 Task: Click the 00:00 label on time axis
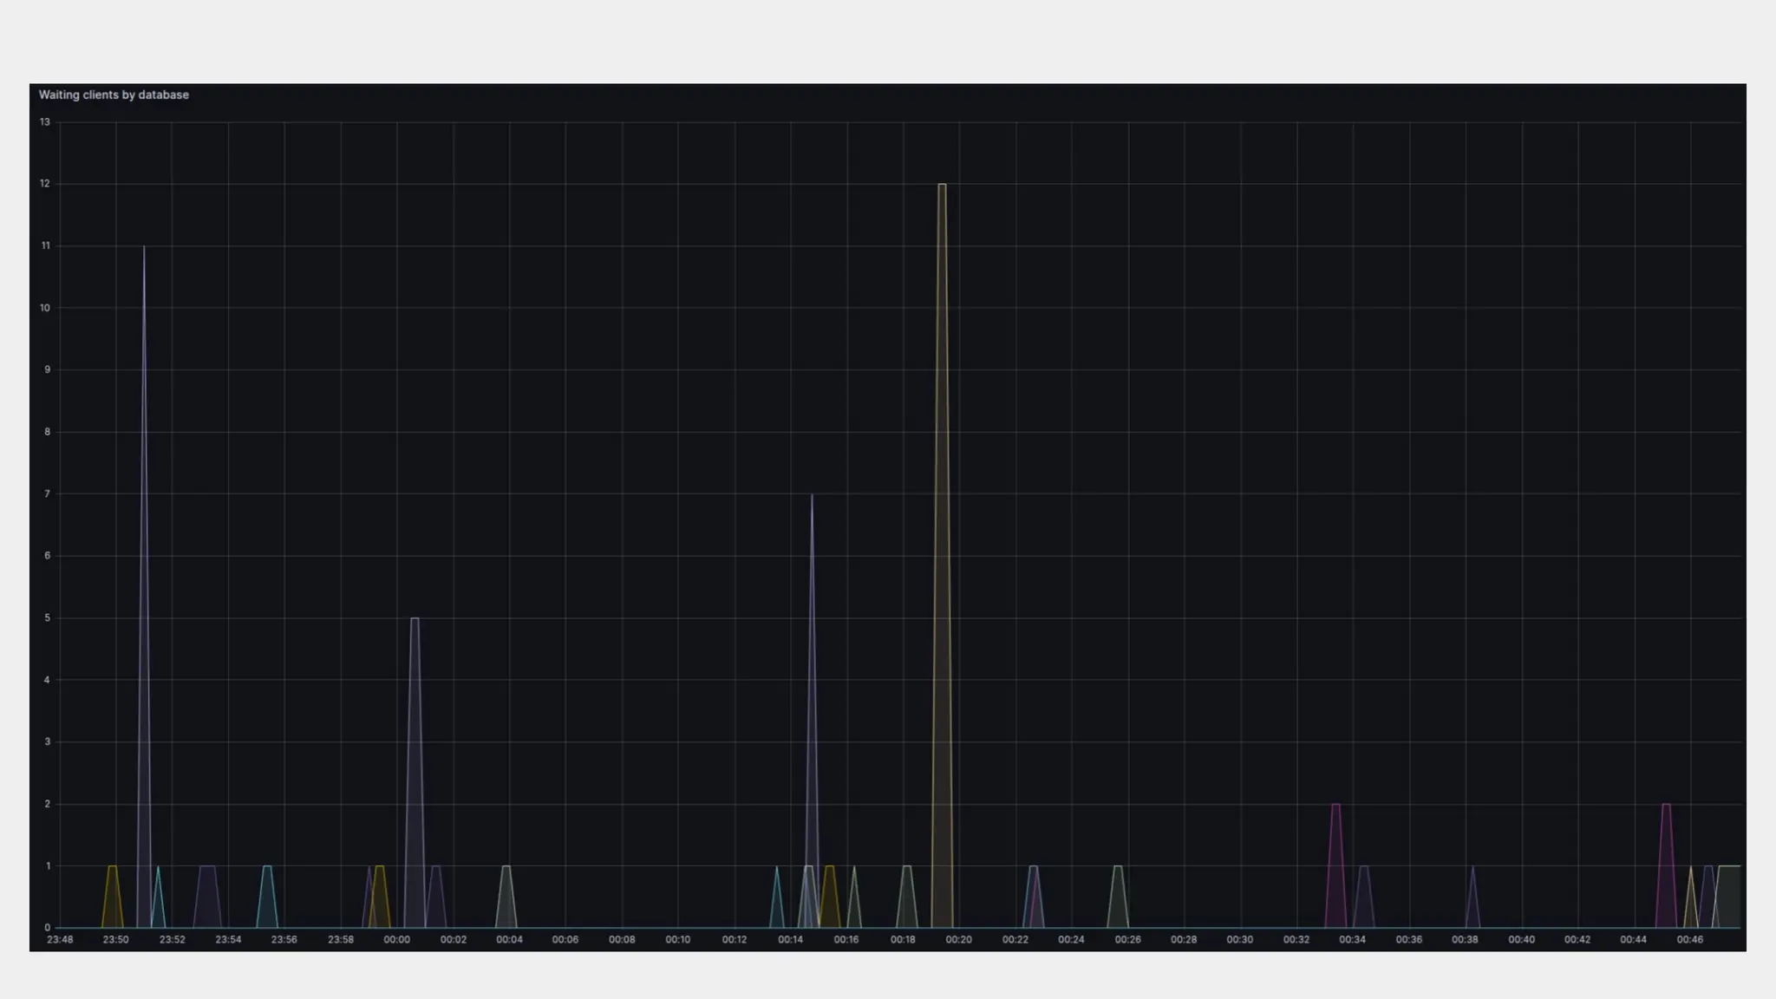[396, 939]
